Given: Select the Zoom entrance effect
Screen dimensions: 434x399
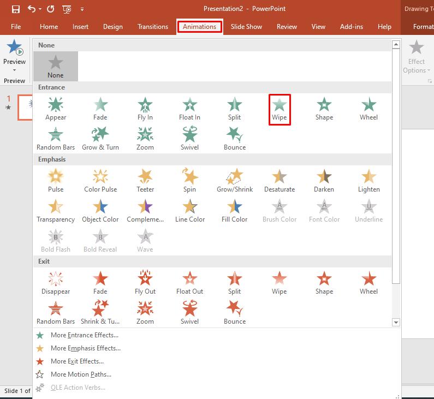Looking at the screenshot, I should tap(145, 139).
